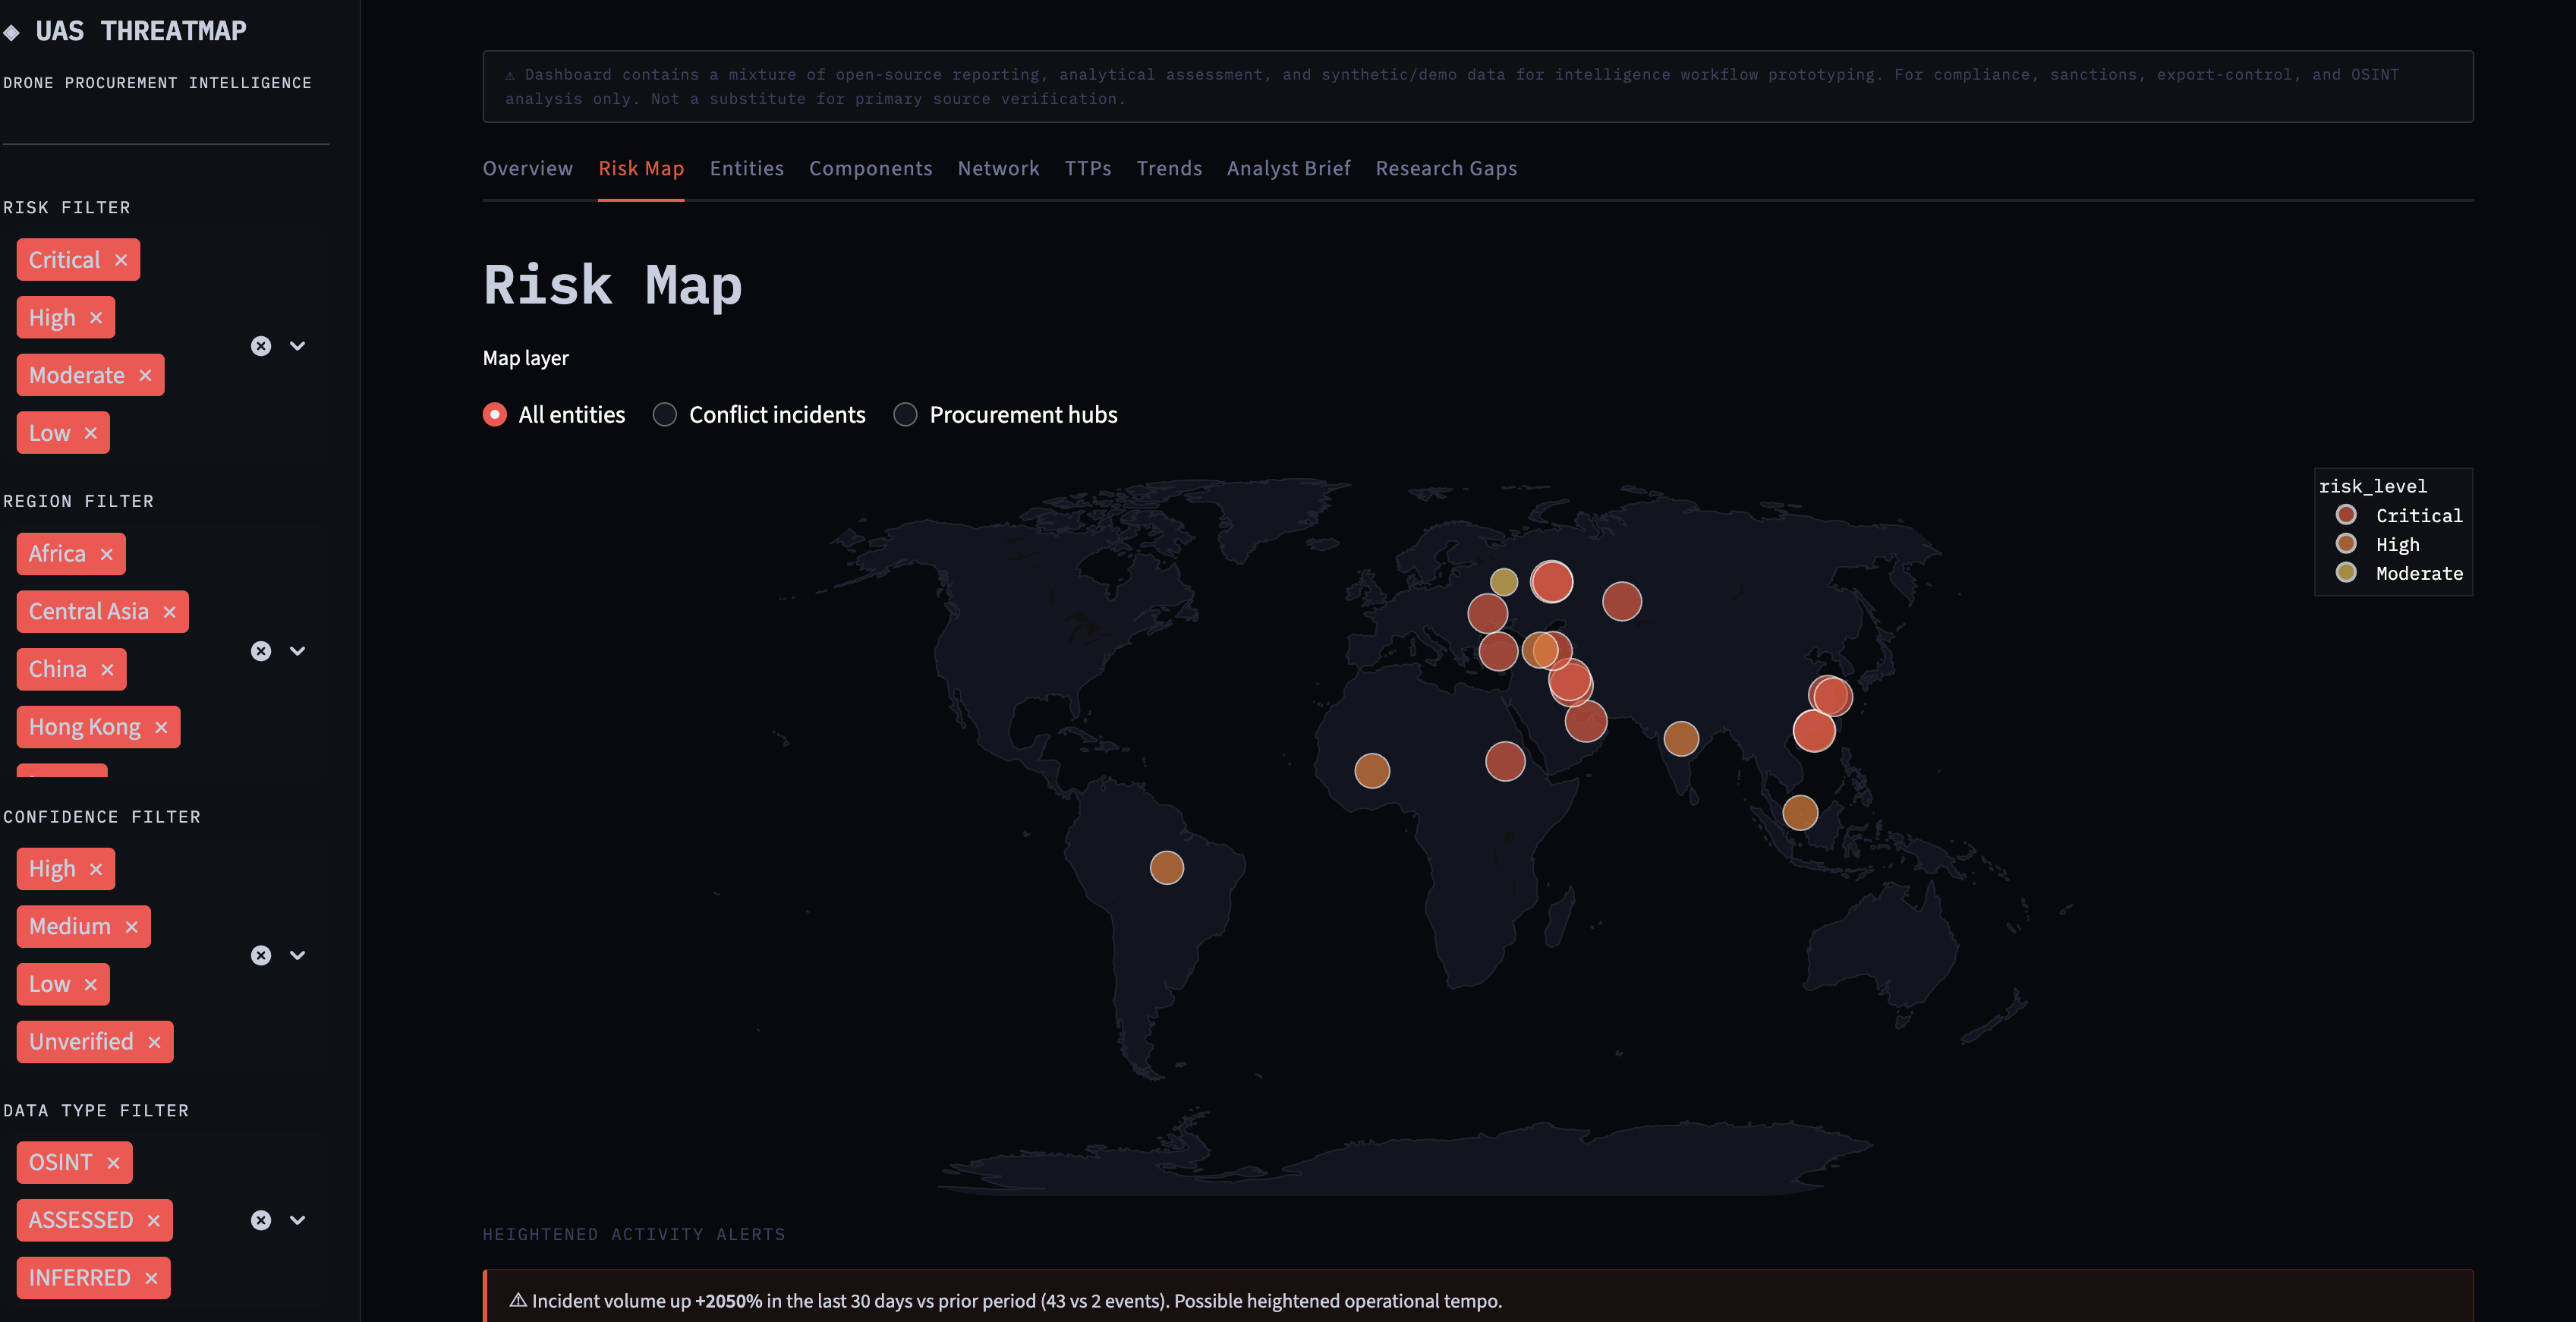Click the incident volume +2050% alert
The height and width of the screenshot is (1322, 2576).
(x=1478, y=1300)
